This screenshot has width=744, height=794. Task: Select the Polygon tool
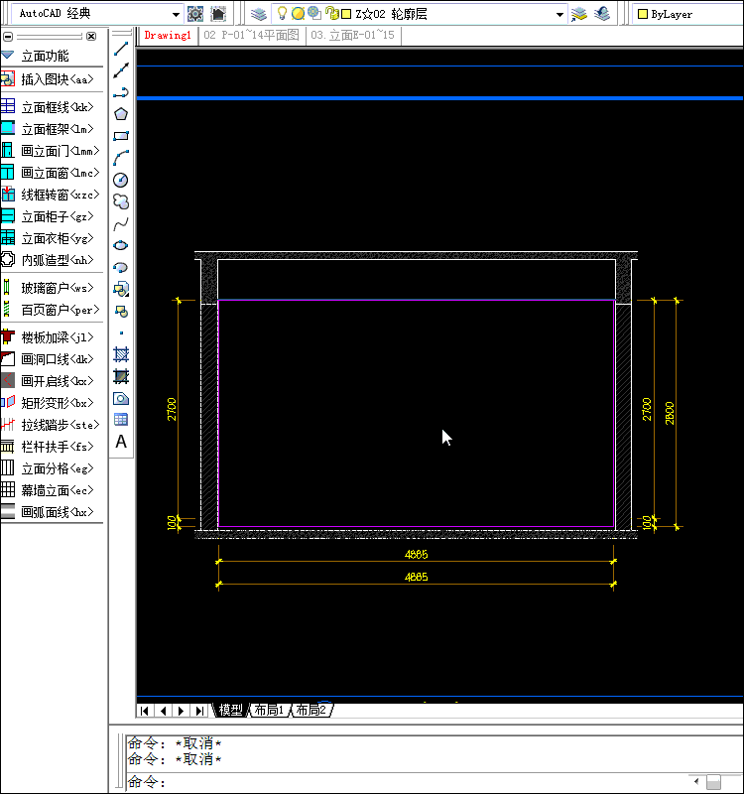[x=121, y=114]
